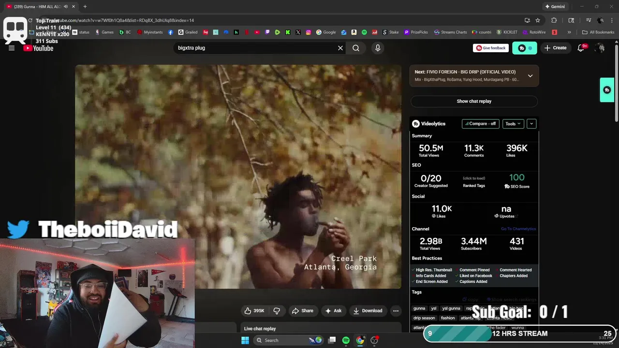
Task: Open Spotify from the taskbar
Action: (346, 340)
